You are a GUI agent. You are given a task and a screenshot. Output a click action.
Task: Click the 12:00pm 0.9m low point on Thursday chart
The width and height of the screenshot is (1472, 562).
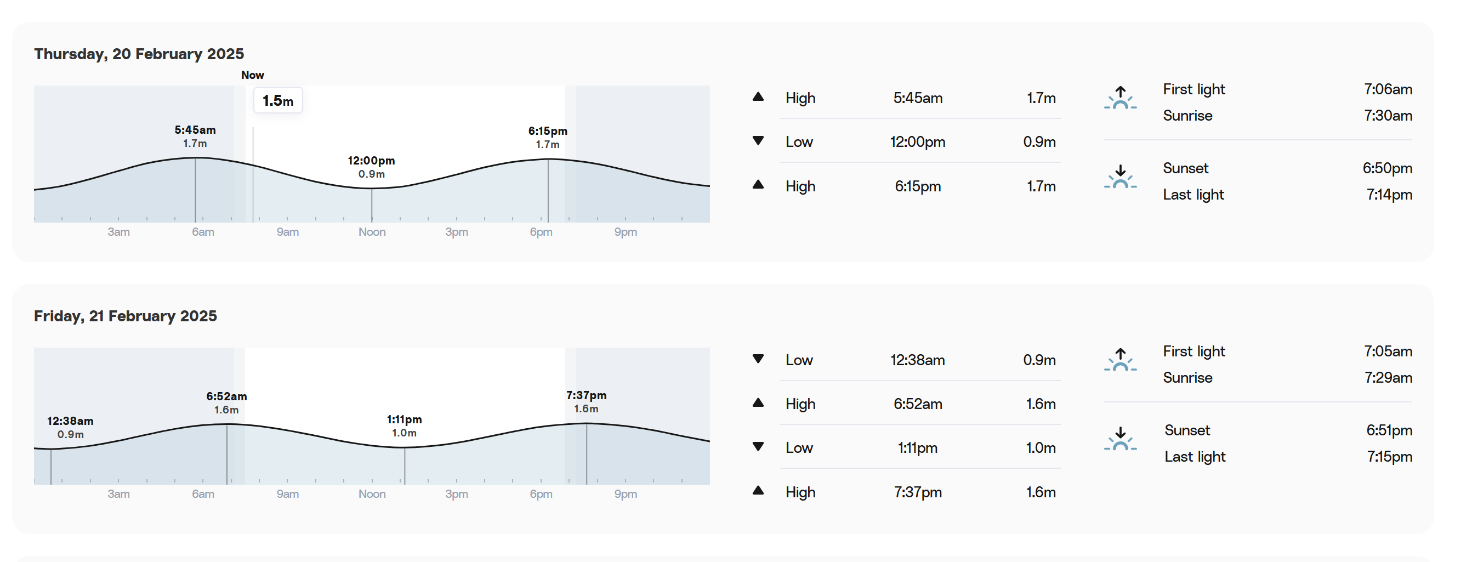[x=372, y=167]
